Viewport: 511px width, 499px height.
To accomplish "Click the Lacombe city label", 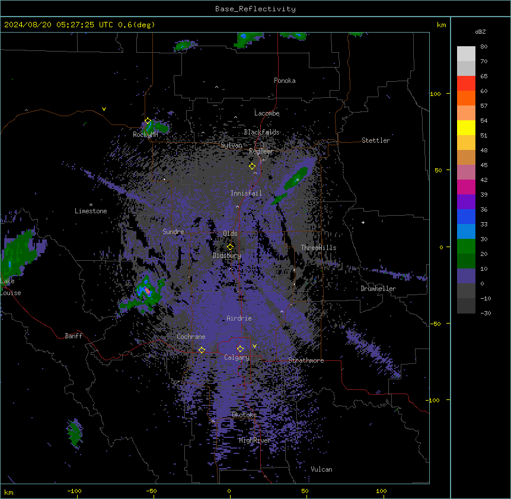I will tap(267, 113).
